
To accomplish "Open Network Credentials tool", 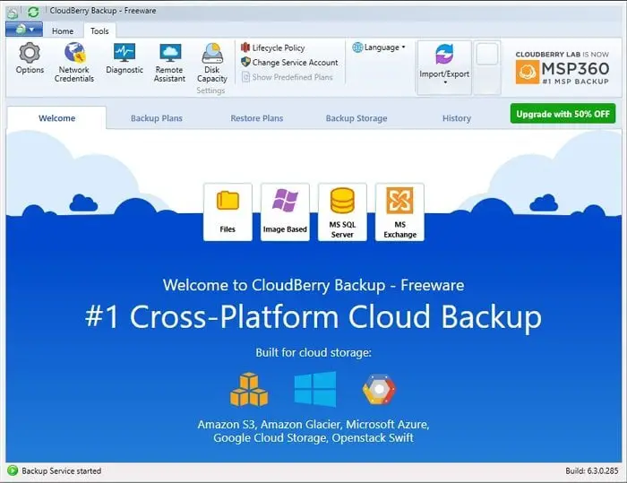I will pyautogui.click(x=74, y=62).
